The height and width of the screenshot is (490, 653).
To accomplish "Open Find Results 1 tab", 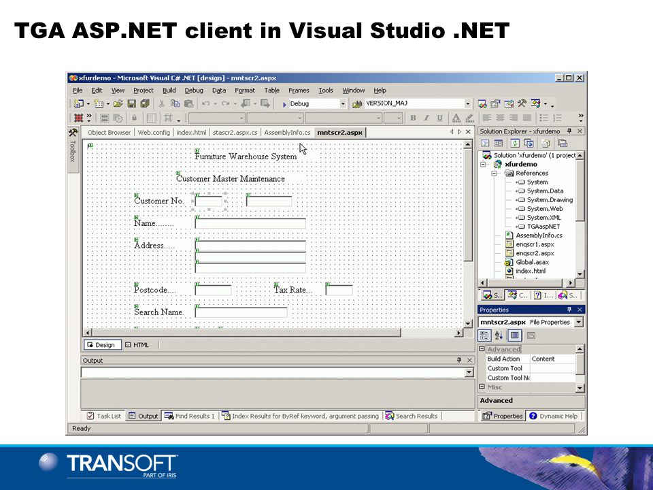I will point(190,416).
